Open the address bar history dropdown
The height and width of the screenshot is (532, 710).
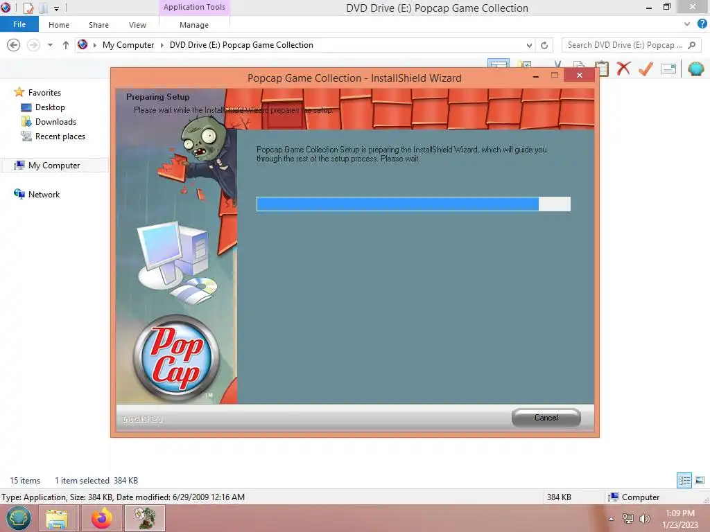529,45
